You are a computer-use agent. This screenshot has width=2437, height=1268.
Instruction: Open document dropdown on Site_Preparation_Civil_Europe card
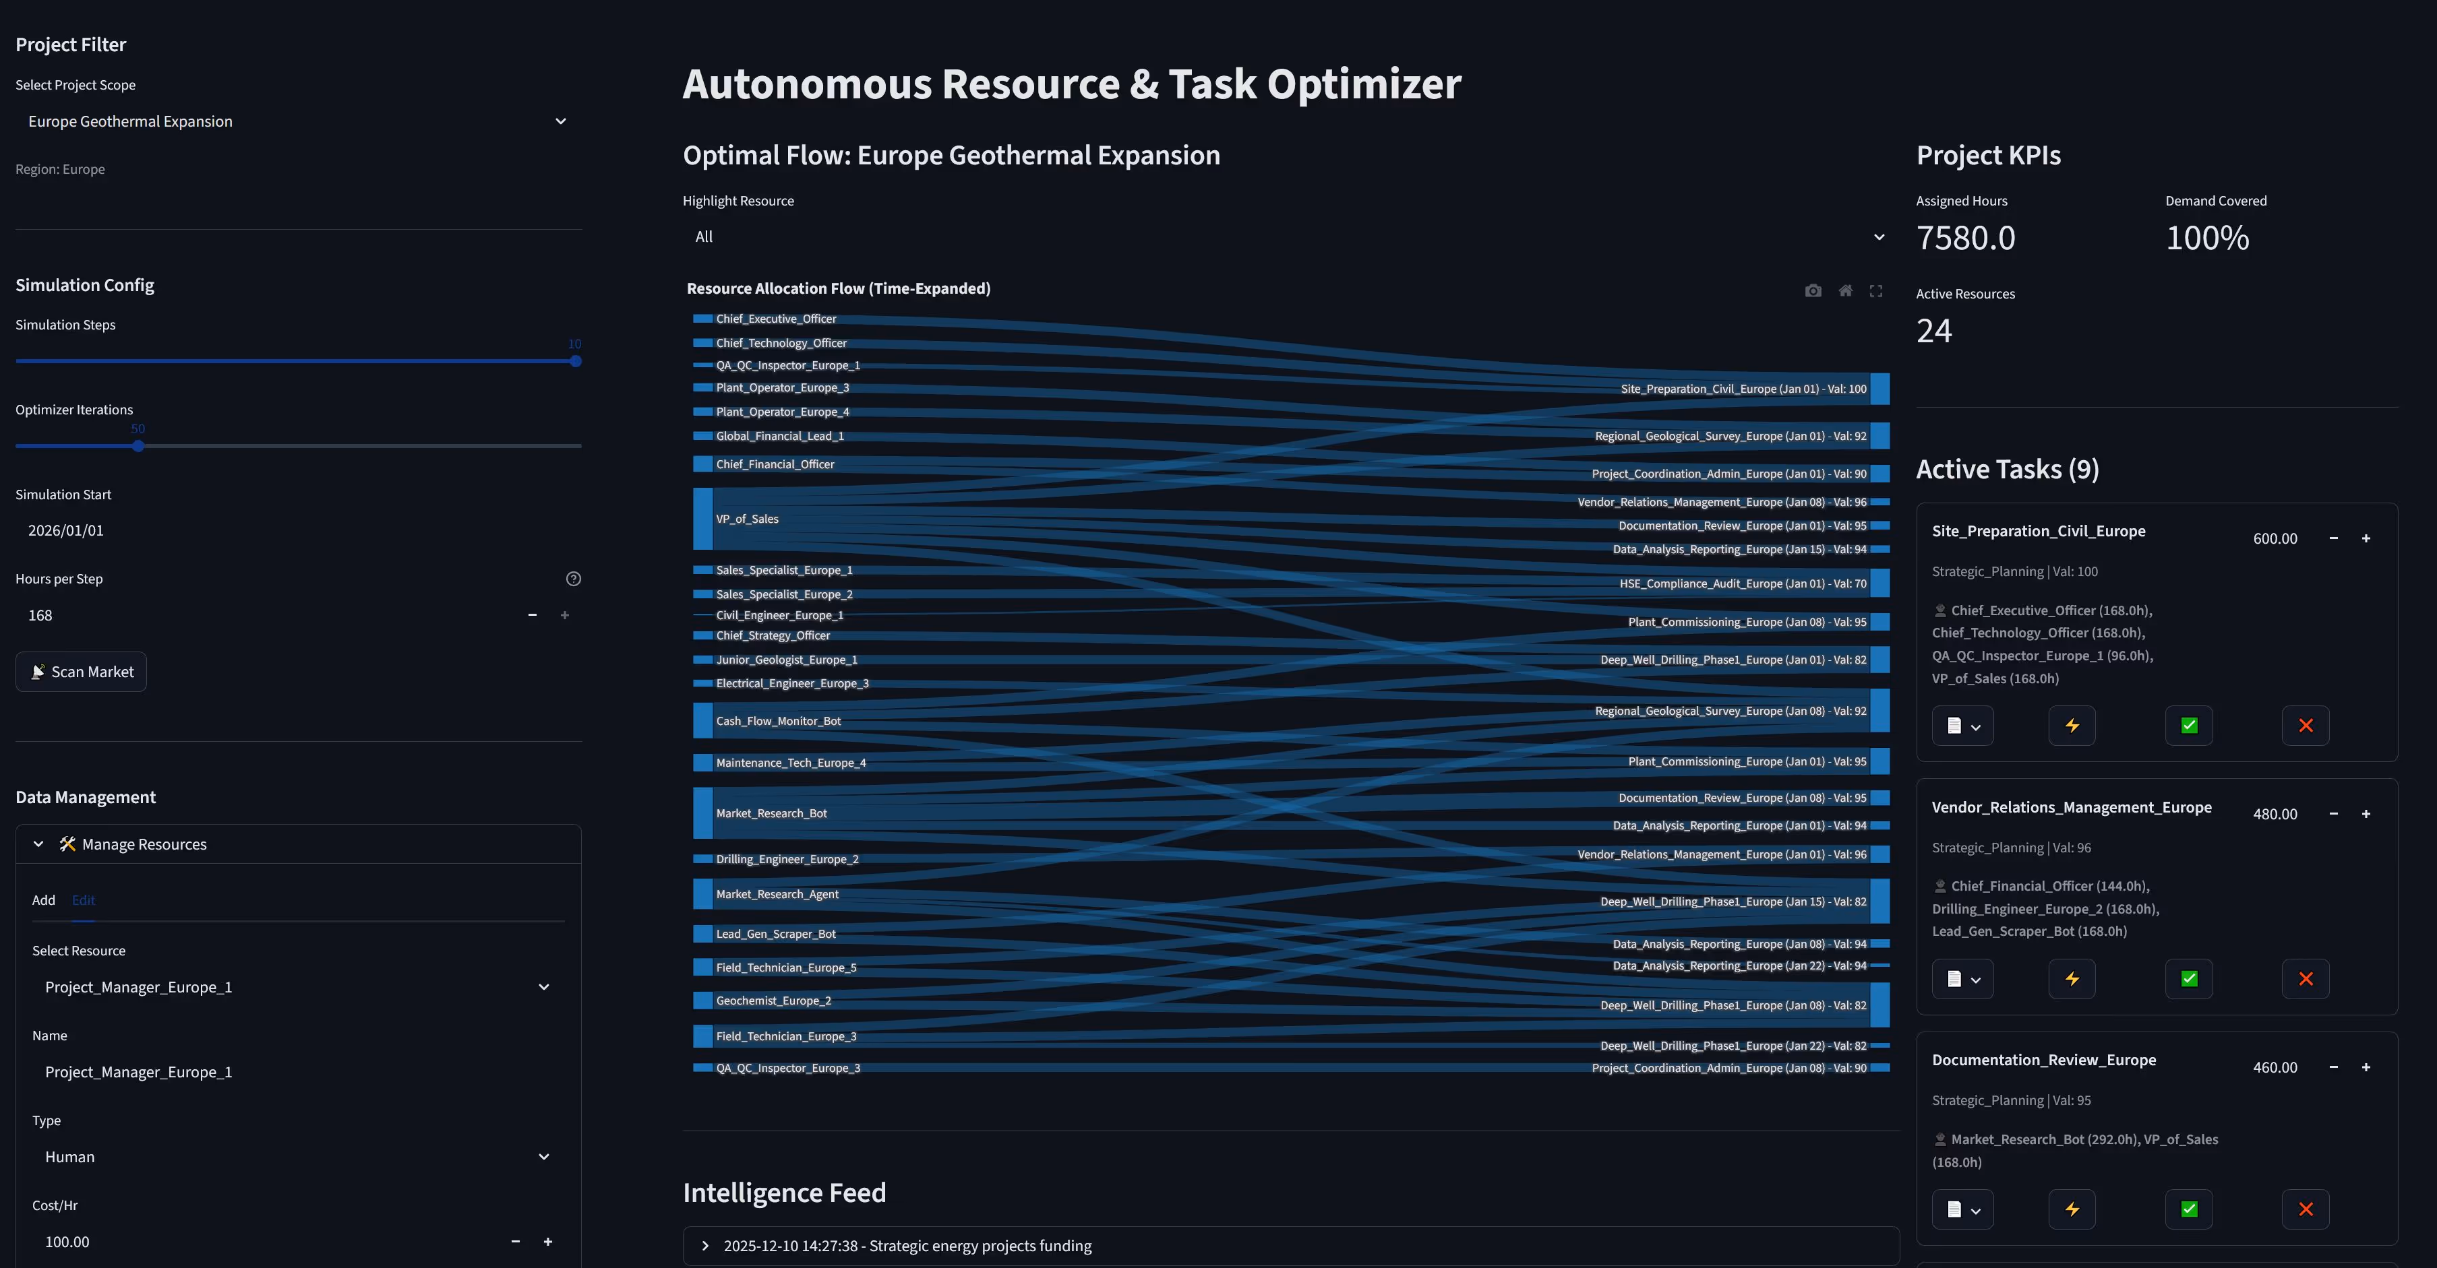[1963, 725]
